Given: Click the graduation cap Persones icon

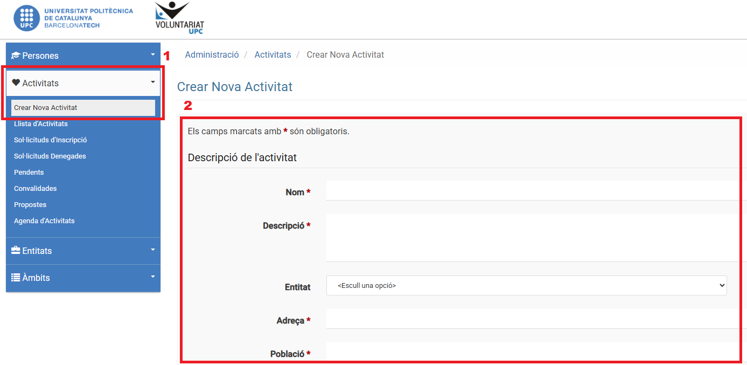Looking at the screenshot, I should 16,56.
